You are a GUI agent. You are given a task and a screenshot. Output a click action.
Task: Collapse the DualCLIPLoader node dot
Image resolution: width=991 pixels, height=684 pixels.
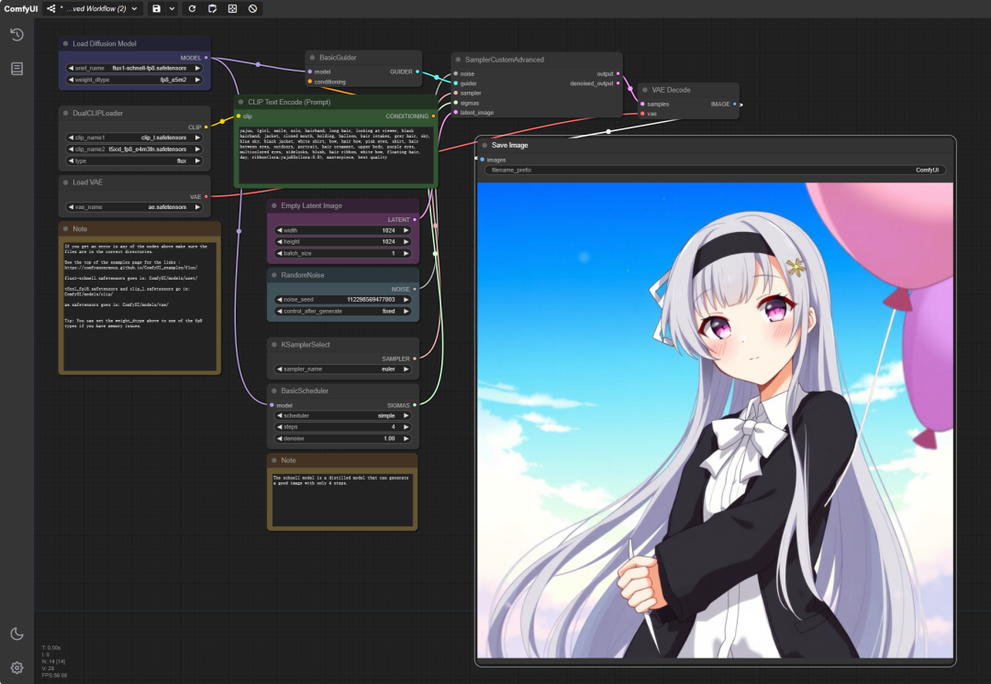coord(66,113)
